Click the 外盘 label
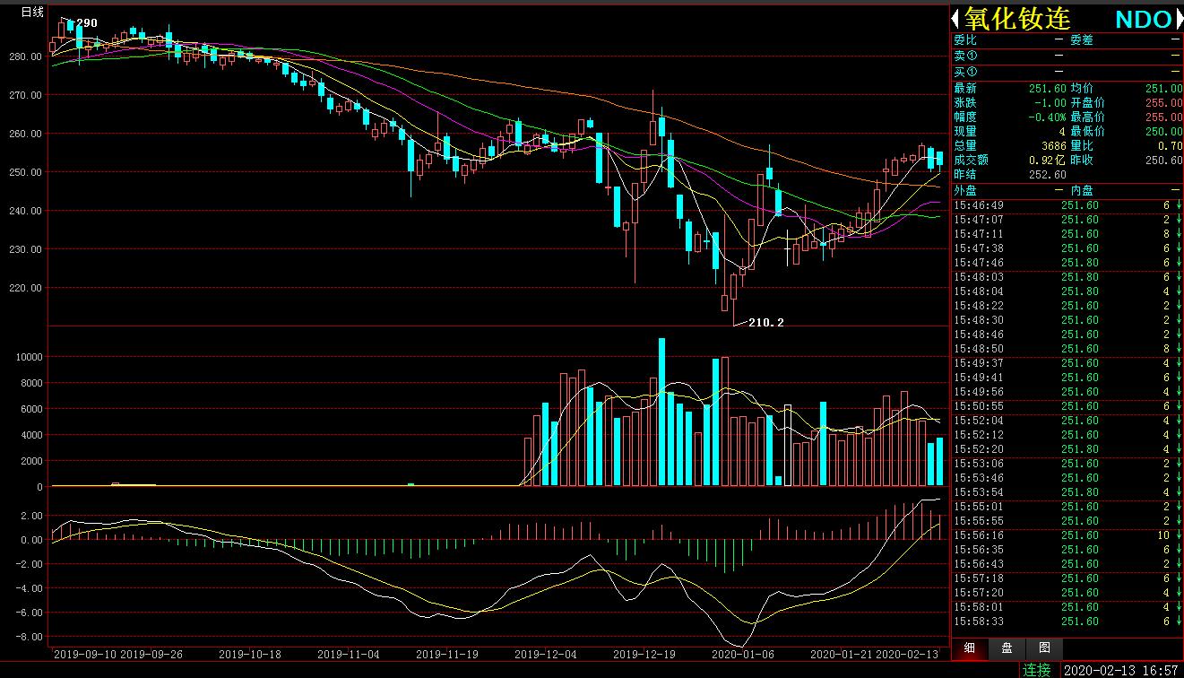 965,191
